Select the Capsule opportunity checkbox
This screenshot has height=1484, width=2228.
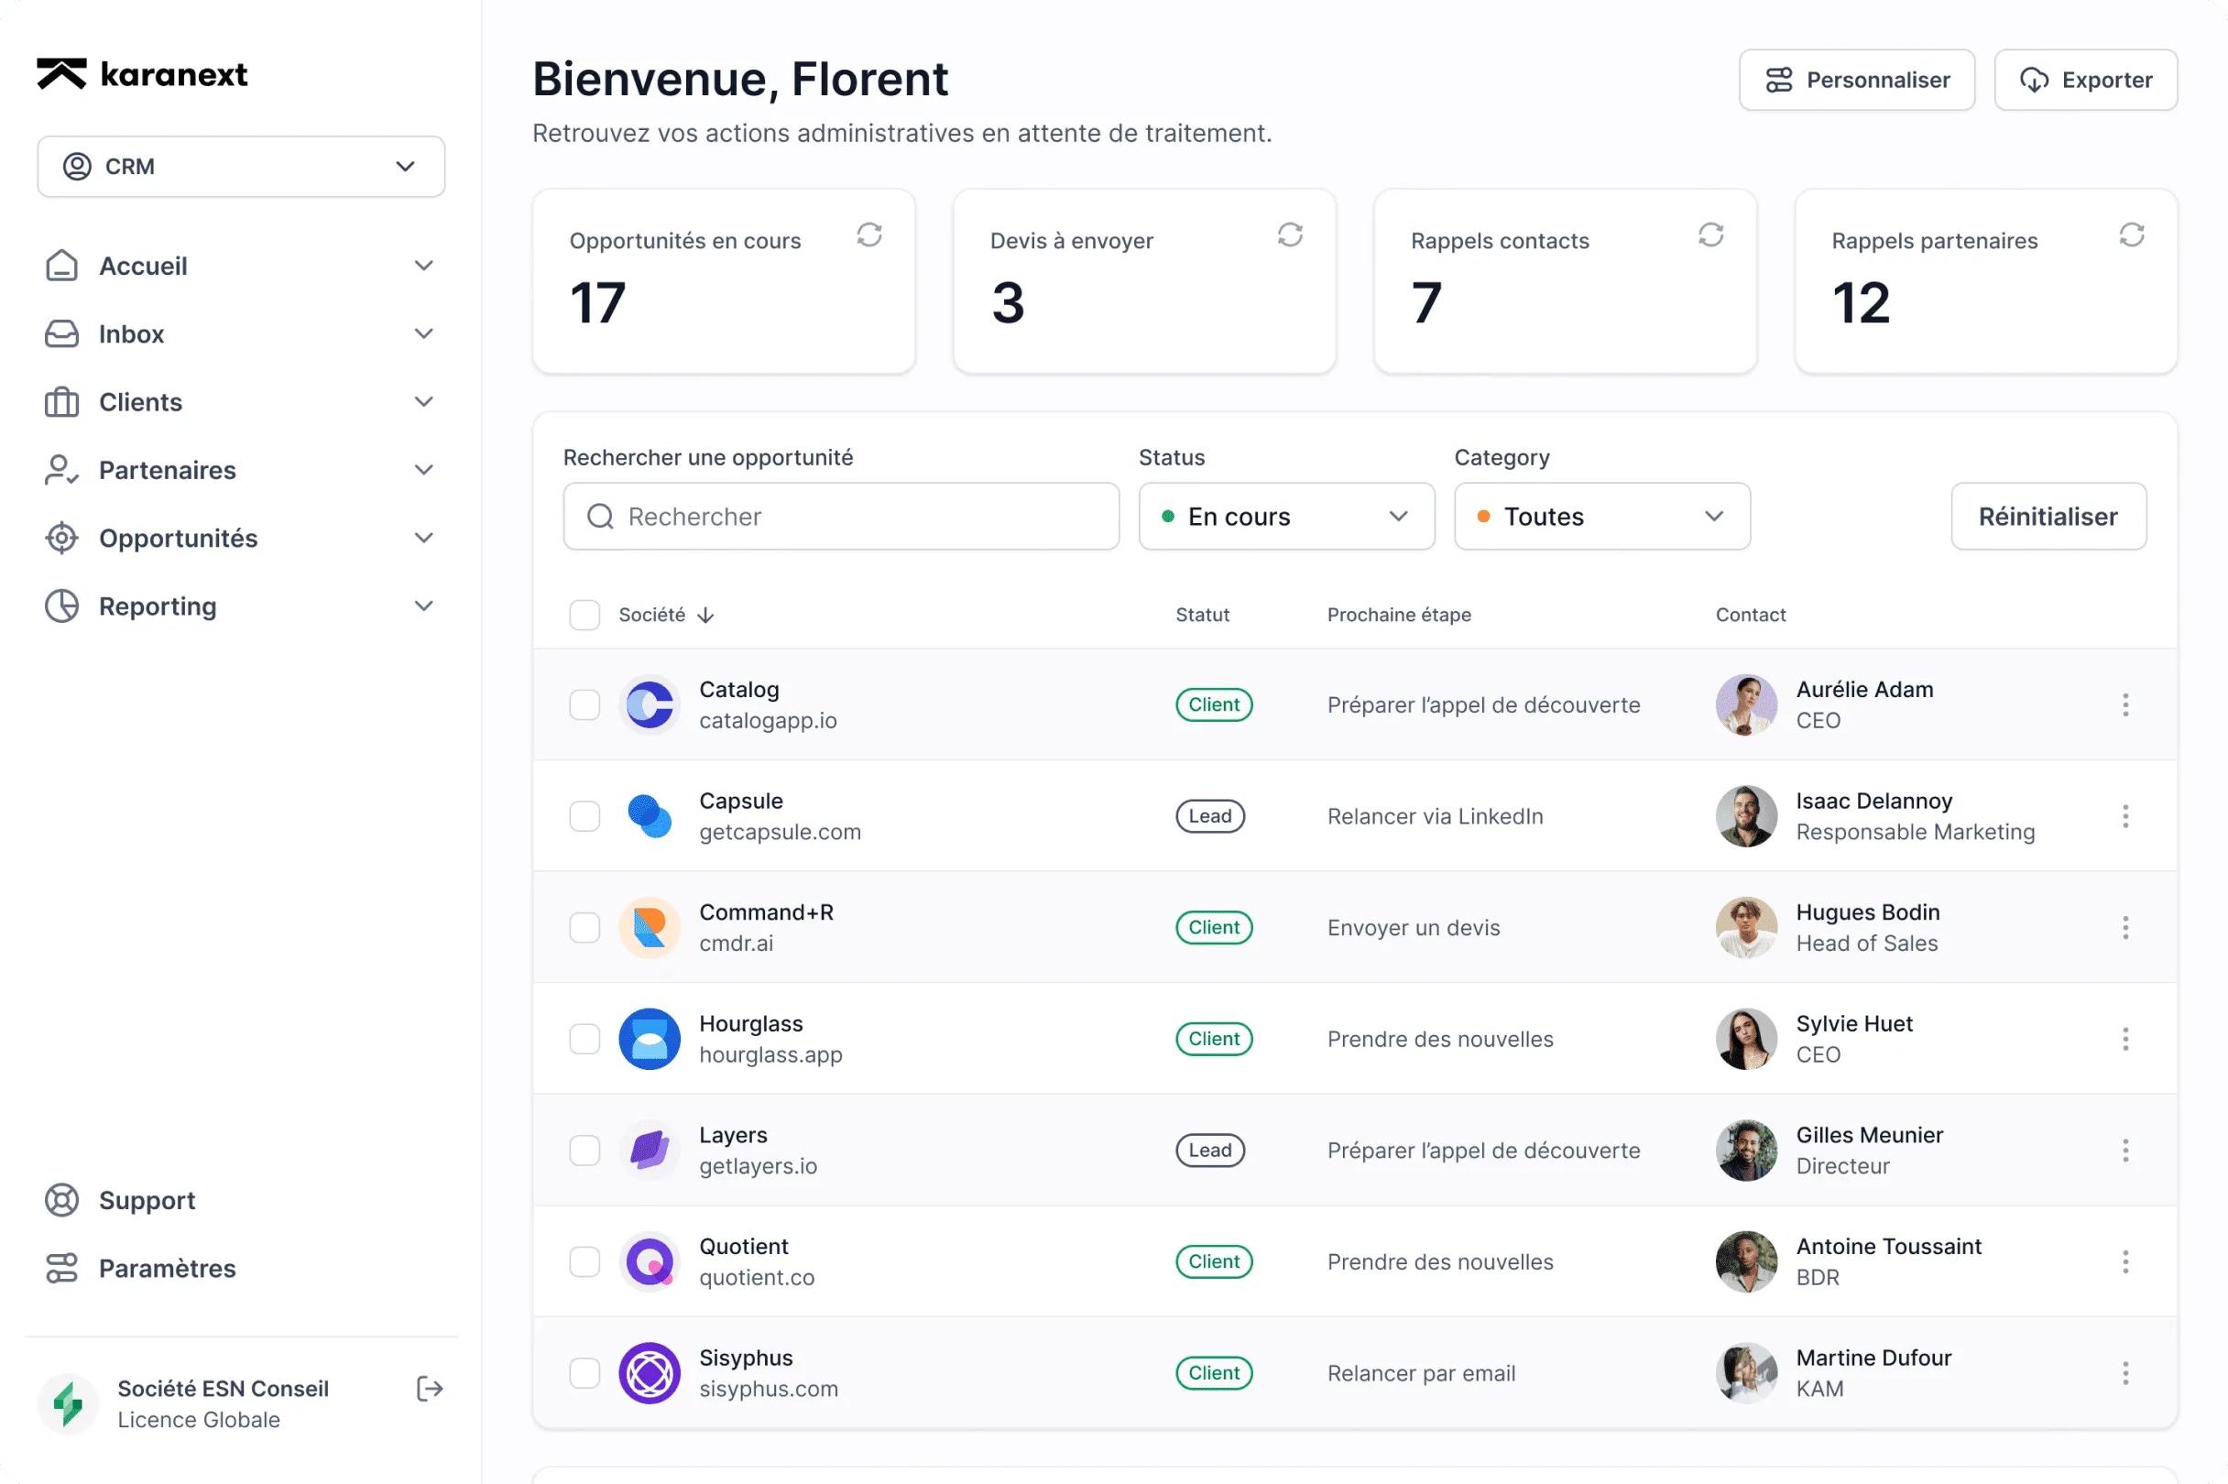click(x=584, y=816)
